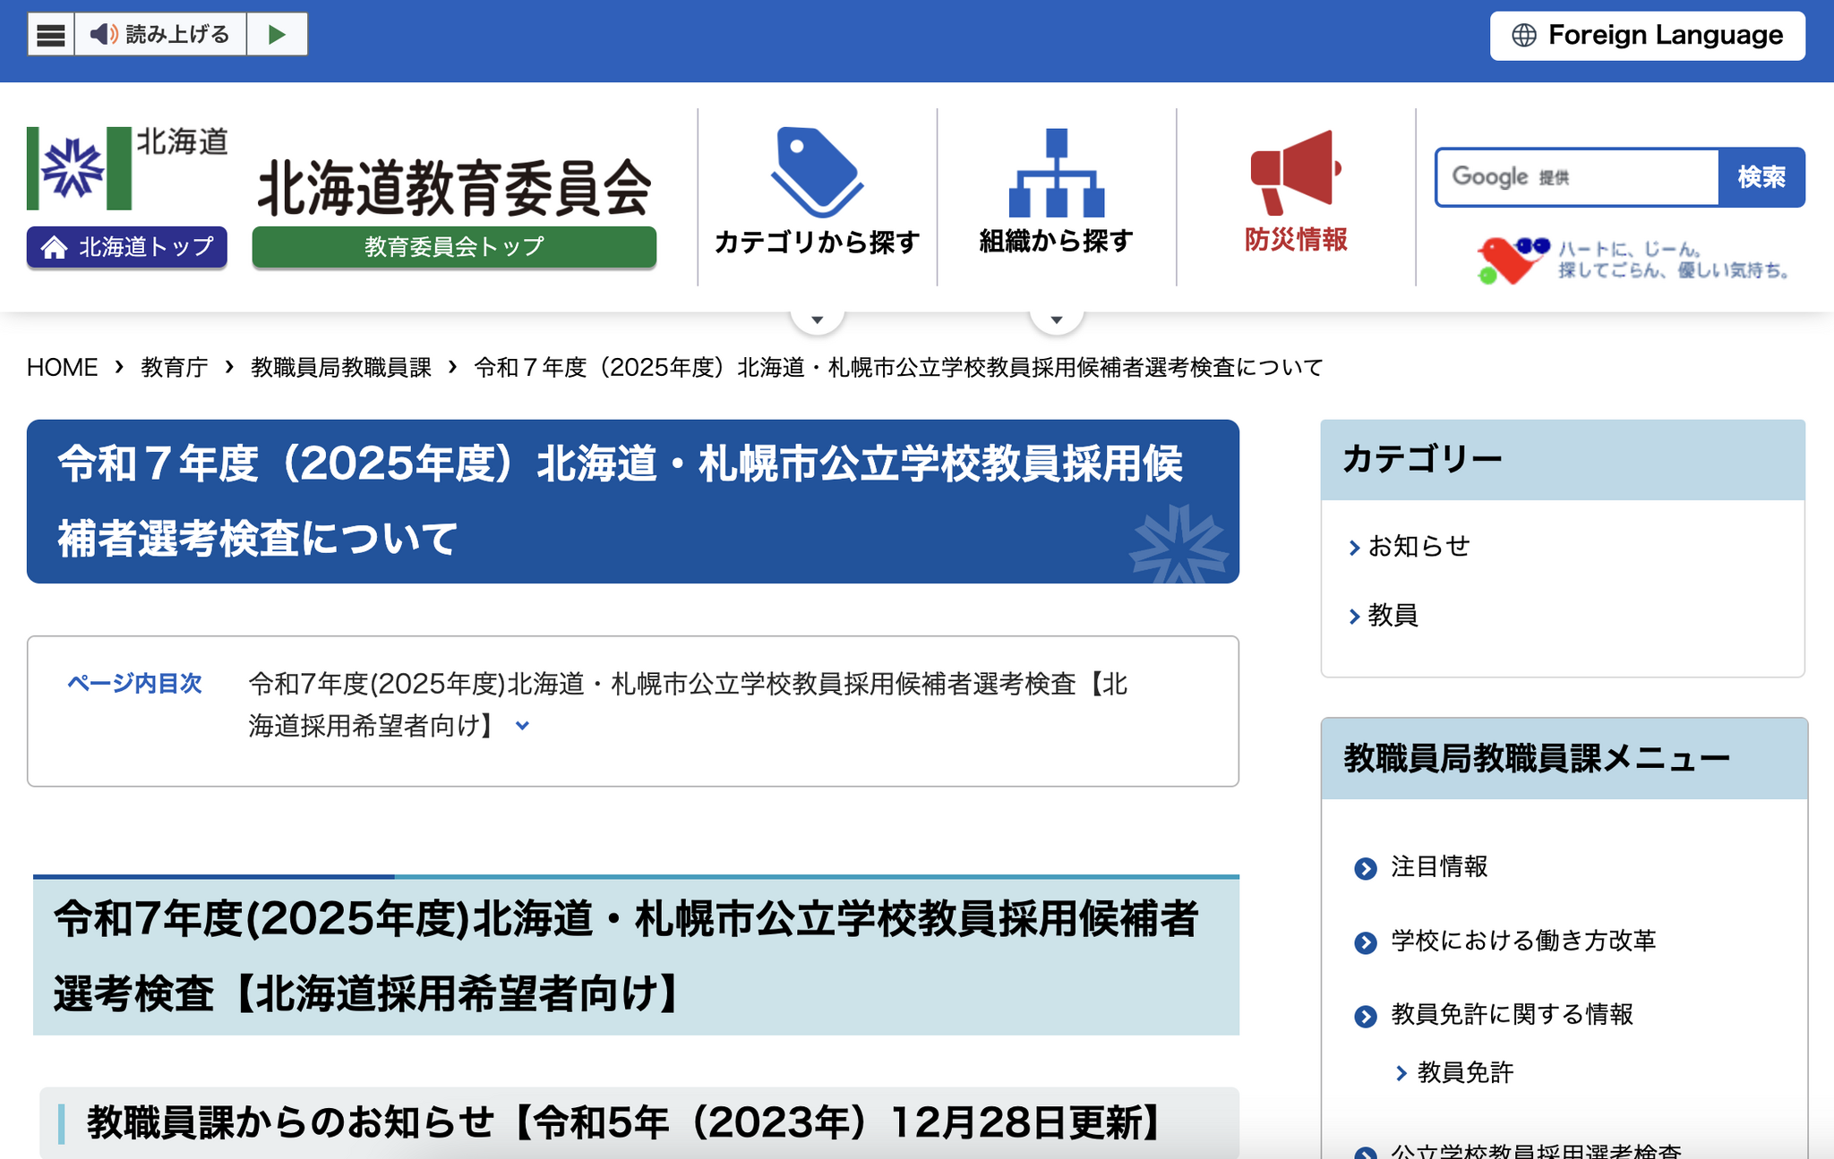Go to 北海道トップ home button
The height and width of the screenshot is (1159, 1834).
(126, 247)
